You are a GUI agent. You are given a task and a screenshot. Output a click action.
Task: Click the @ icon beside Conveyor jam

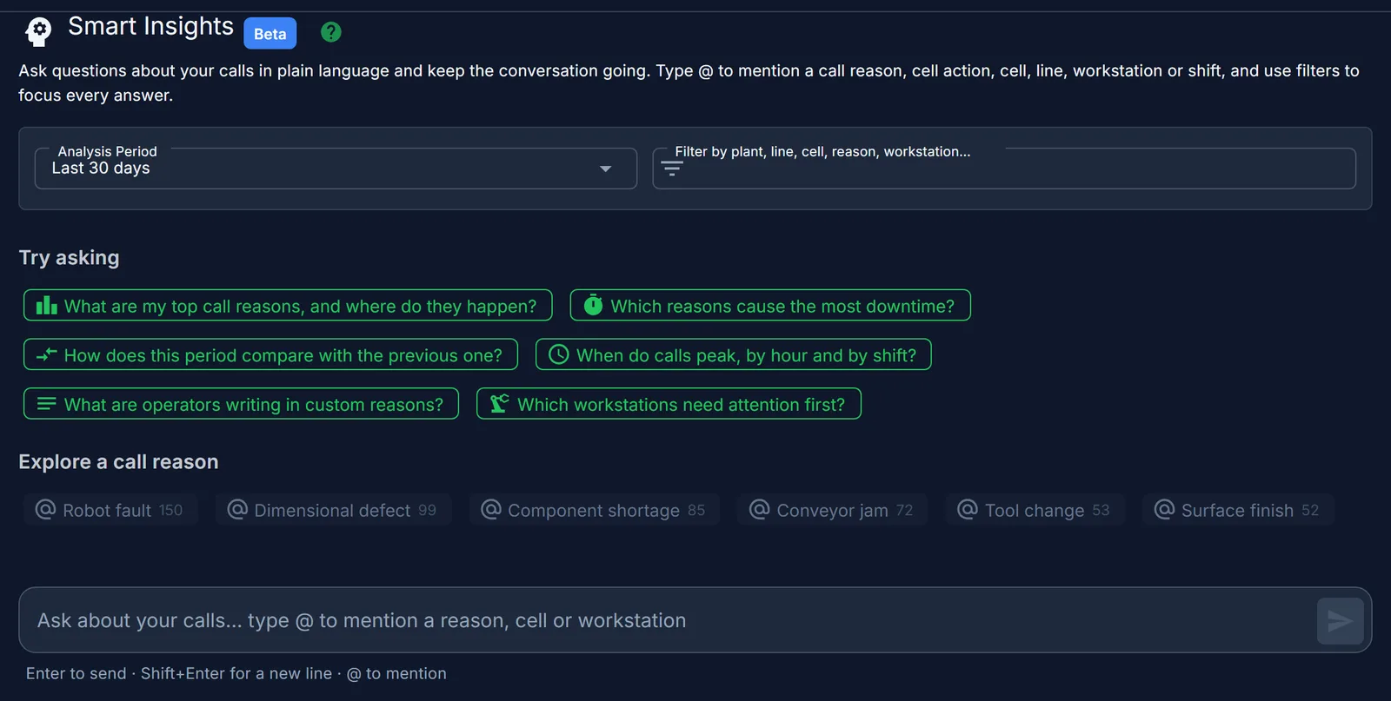pos(760,509)
